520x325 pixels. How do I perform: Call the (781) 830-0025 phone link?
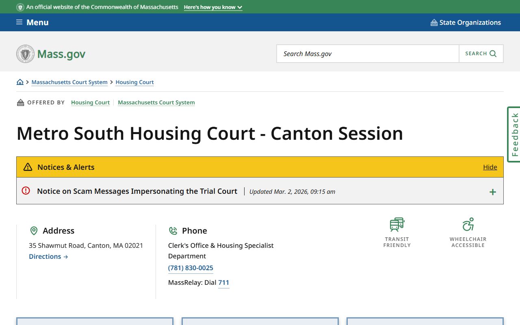191,268
